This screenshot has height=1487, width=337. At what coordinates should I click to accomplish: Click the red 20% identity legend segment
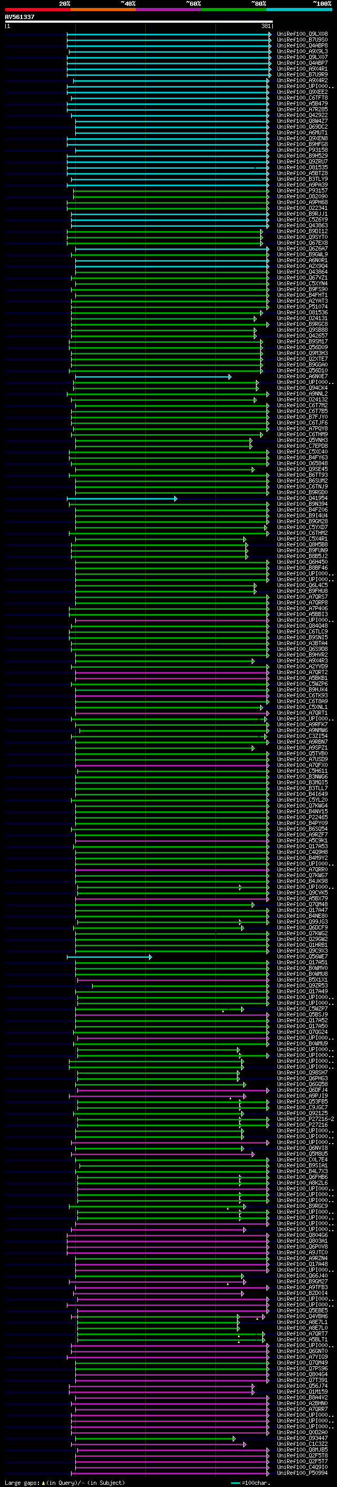37,9
